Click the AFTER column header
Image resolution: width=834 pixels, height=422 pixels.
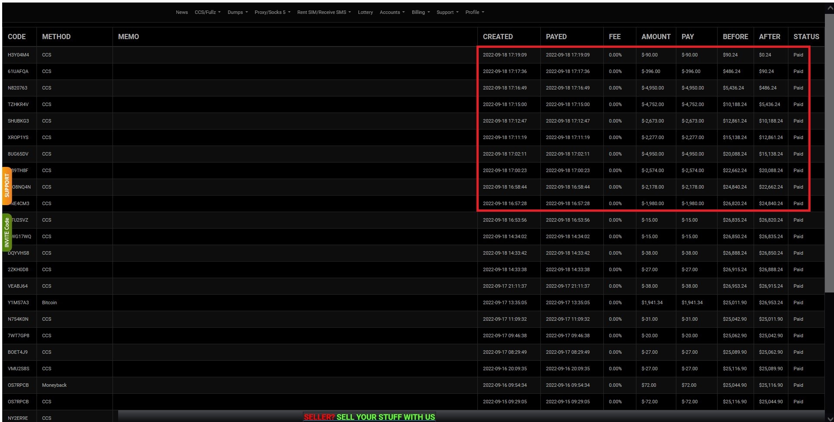(769, 37)
